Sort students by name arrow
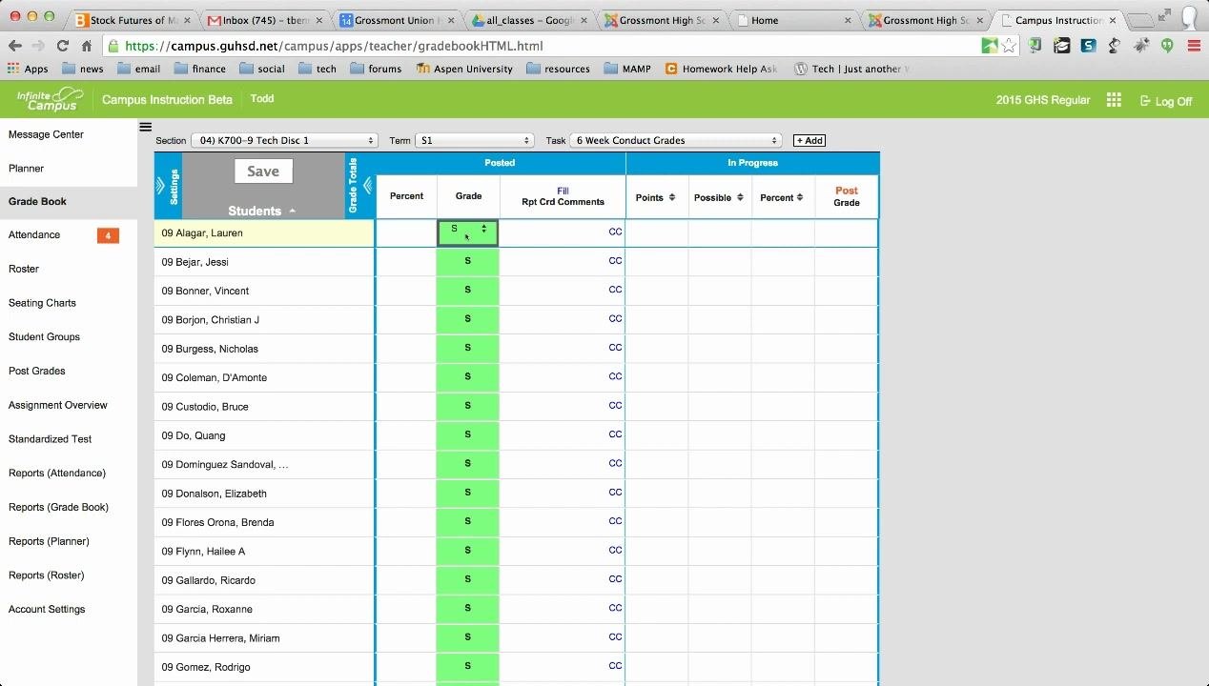 tap(292, 211)
